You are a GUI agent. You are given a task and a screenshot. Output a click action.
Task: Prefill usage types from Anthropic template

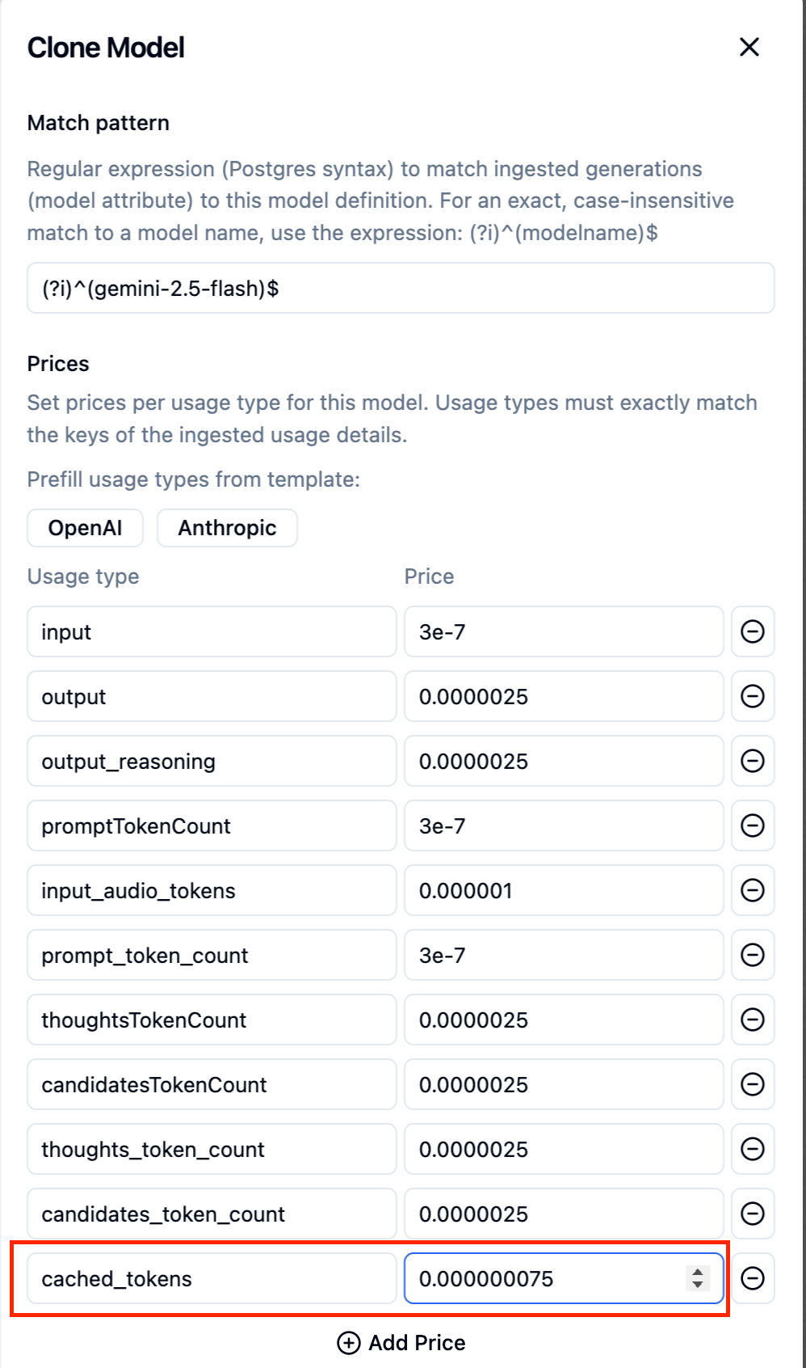[x=227, y=528]
